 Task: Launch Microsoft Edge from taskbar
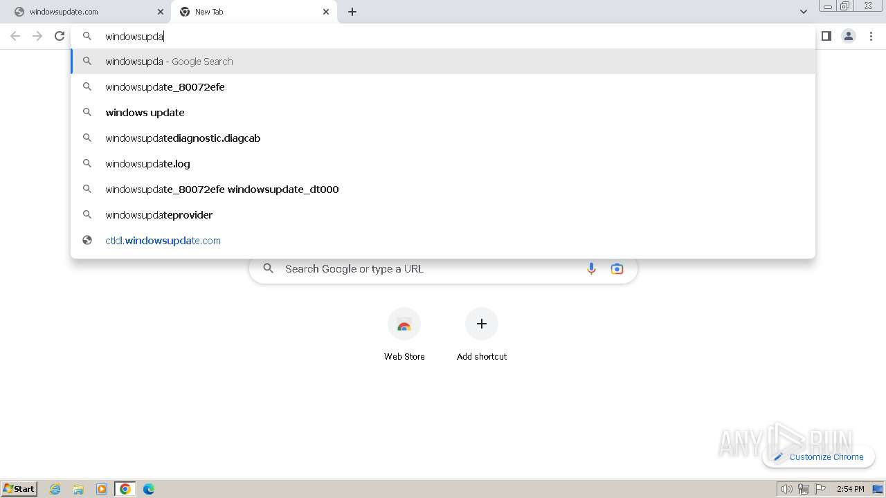coord(149,489)
